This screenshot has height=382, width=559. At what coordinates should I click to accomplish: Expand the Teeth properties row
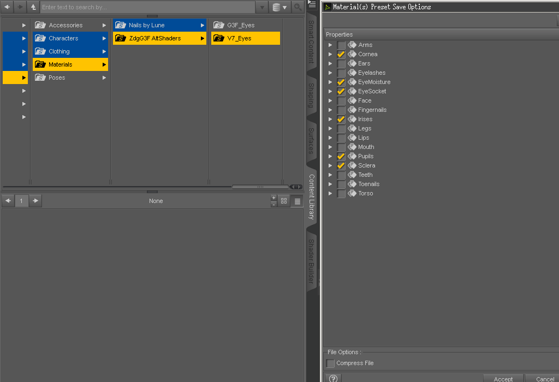coord(330,175)
